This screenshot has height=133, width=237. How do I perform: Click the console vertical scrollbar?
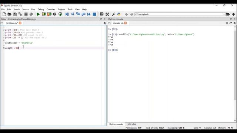[235, 65]
